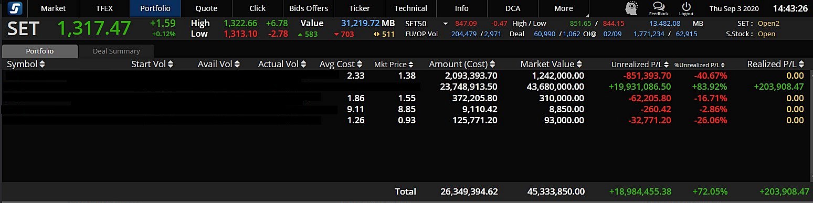Viewport: 813px width, 203px height.
Task: Sort by Symbol column arrows
Action: point(42,64)
